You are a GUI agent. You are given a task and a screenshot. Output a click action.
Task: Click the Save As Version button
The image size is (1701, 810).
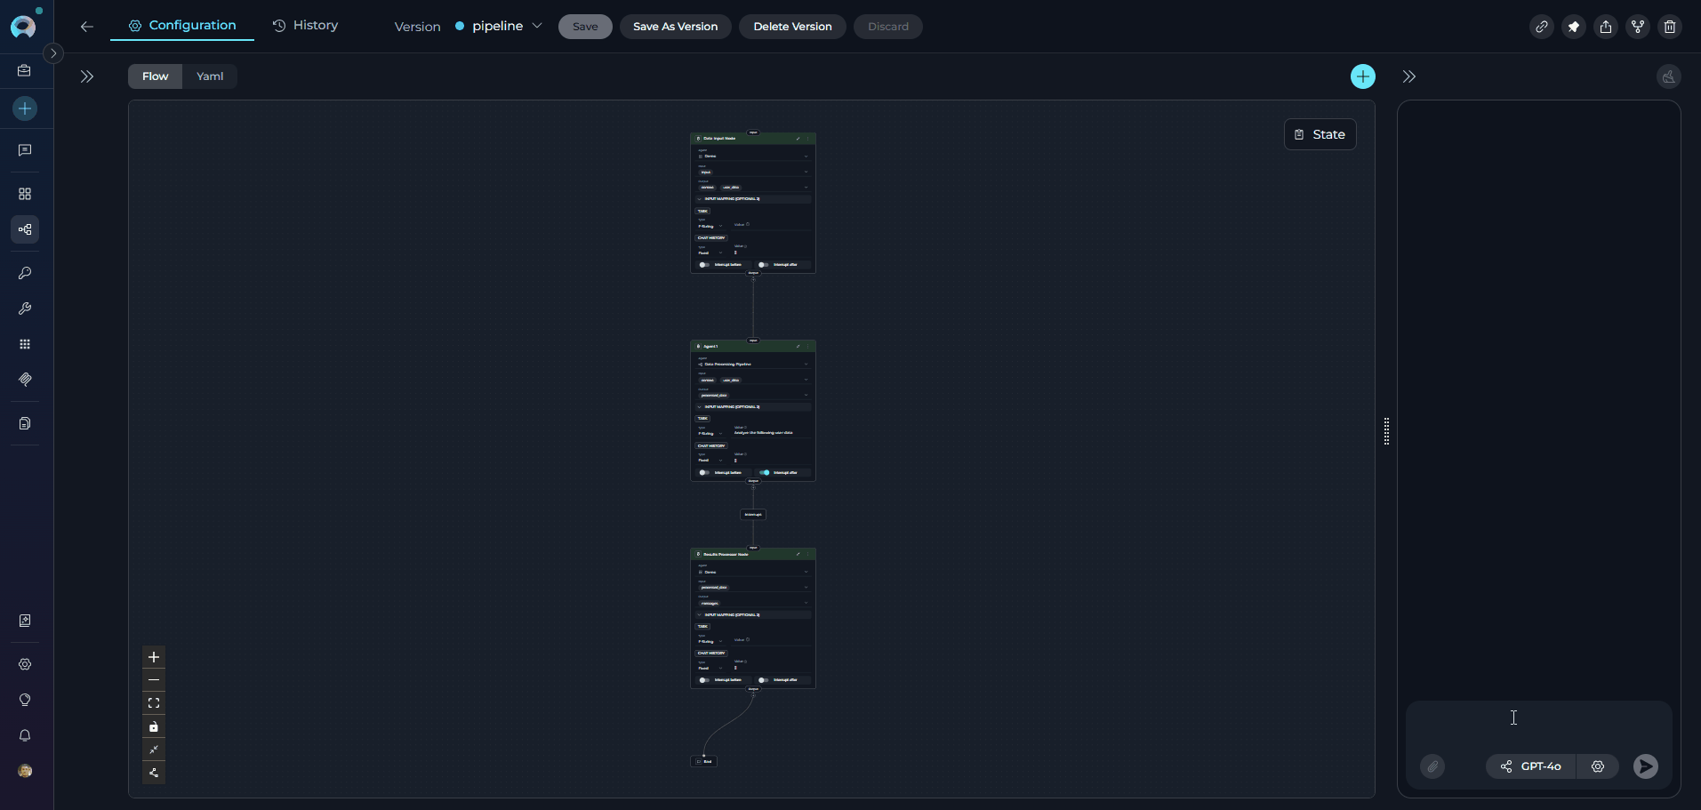[x=675, y=27]
